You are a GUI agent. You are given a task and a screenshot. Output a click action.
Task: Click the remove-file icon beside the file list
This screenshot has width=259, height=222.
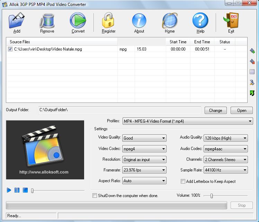click(252, 61)
